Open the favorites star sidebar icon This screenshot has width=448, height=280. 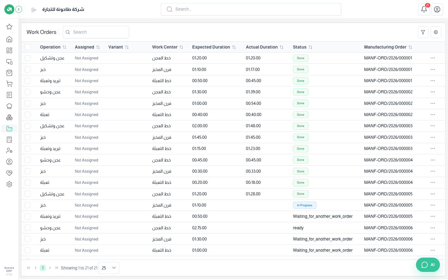(9, 27)
